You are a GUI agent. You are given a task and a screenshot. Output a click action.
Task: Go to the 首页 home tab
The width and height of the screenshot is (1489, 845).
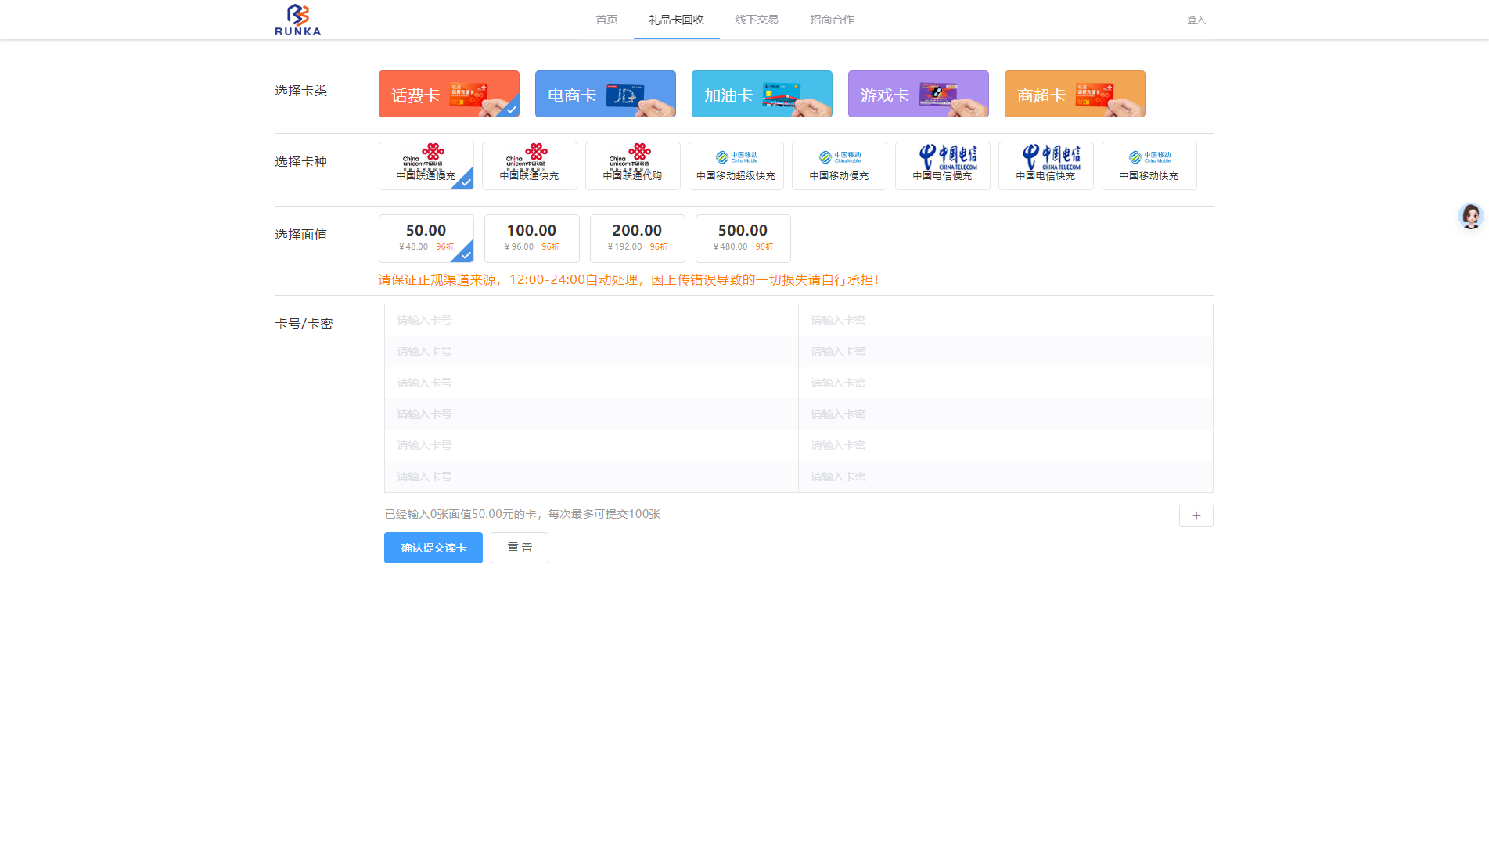606,20
